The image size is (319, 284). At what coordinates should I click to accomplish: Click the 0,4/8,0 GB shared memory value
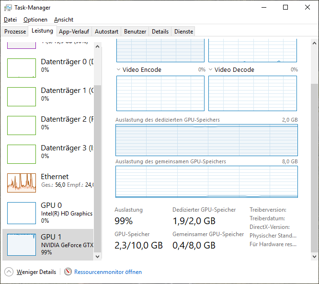coord(194,245)
